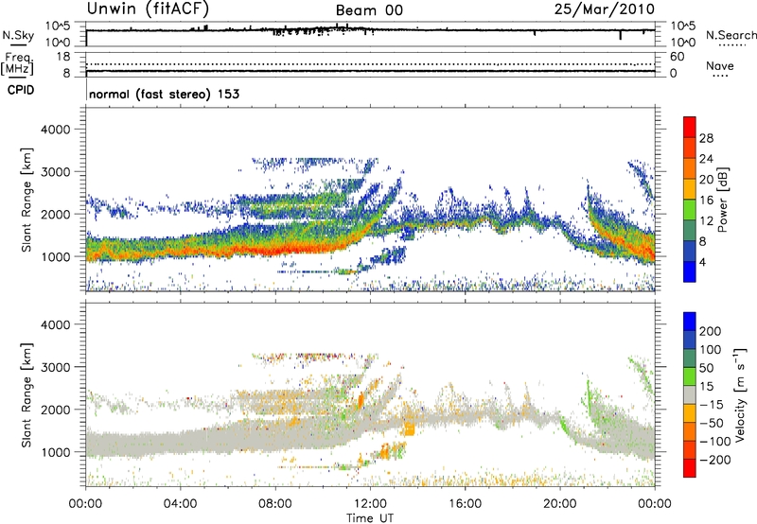
Task: Click the 'N.Sky' legend label
Action: [x=18, y=36]
